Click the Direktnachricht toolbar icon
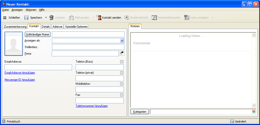Image resolution: width=260 pixels, height=125 pixels. coord(127,17)
